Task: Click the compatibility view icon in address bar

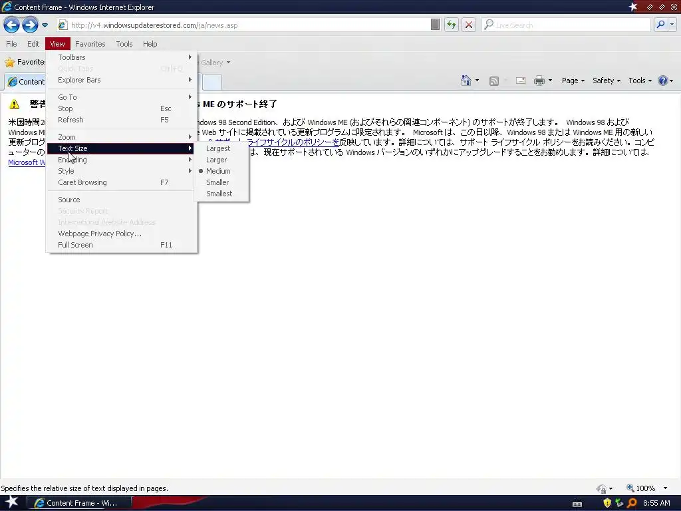Action: [435, 25]
